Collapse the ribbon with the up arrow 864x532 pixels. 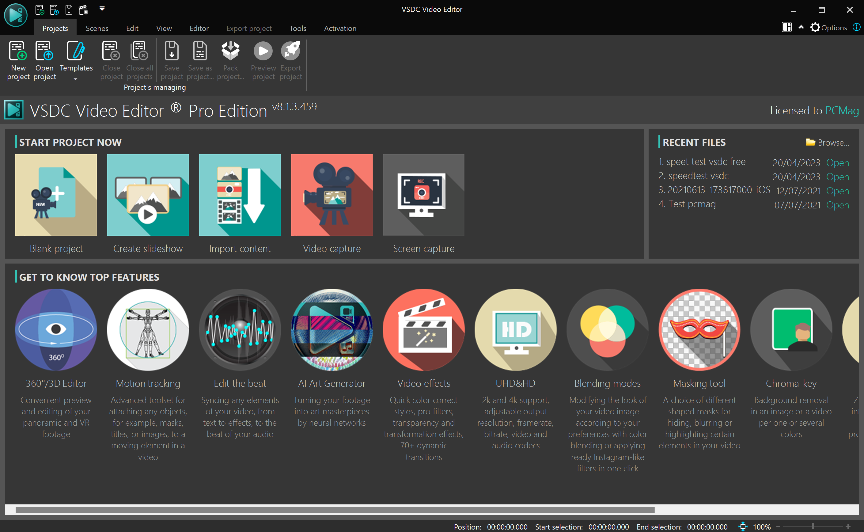coord(801,27)
